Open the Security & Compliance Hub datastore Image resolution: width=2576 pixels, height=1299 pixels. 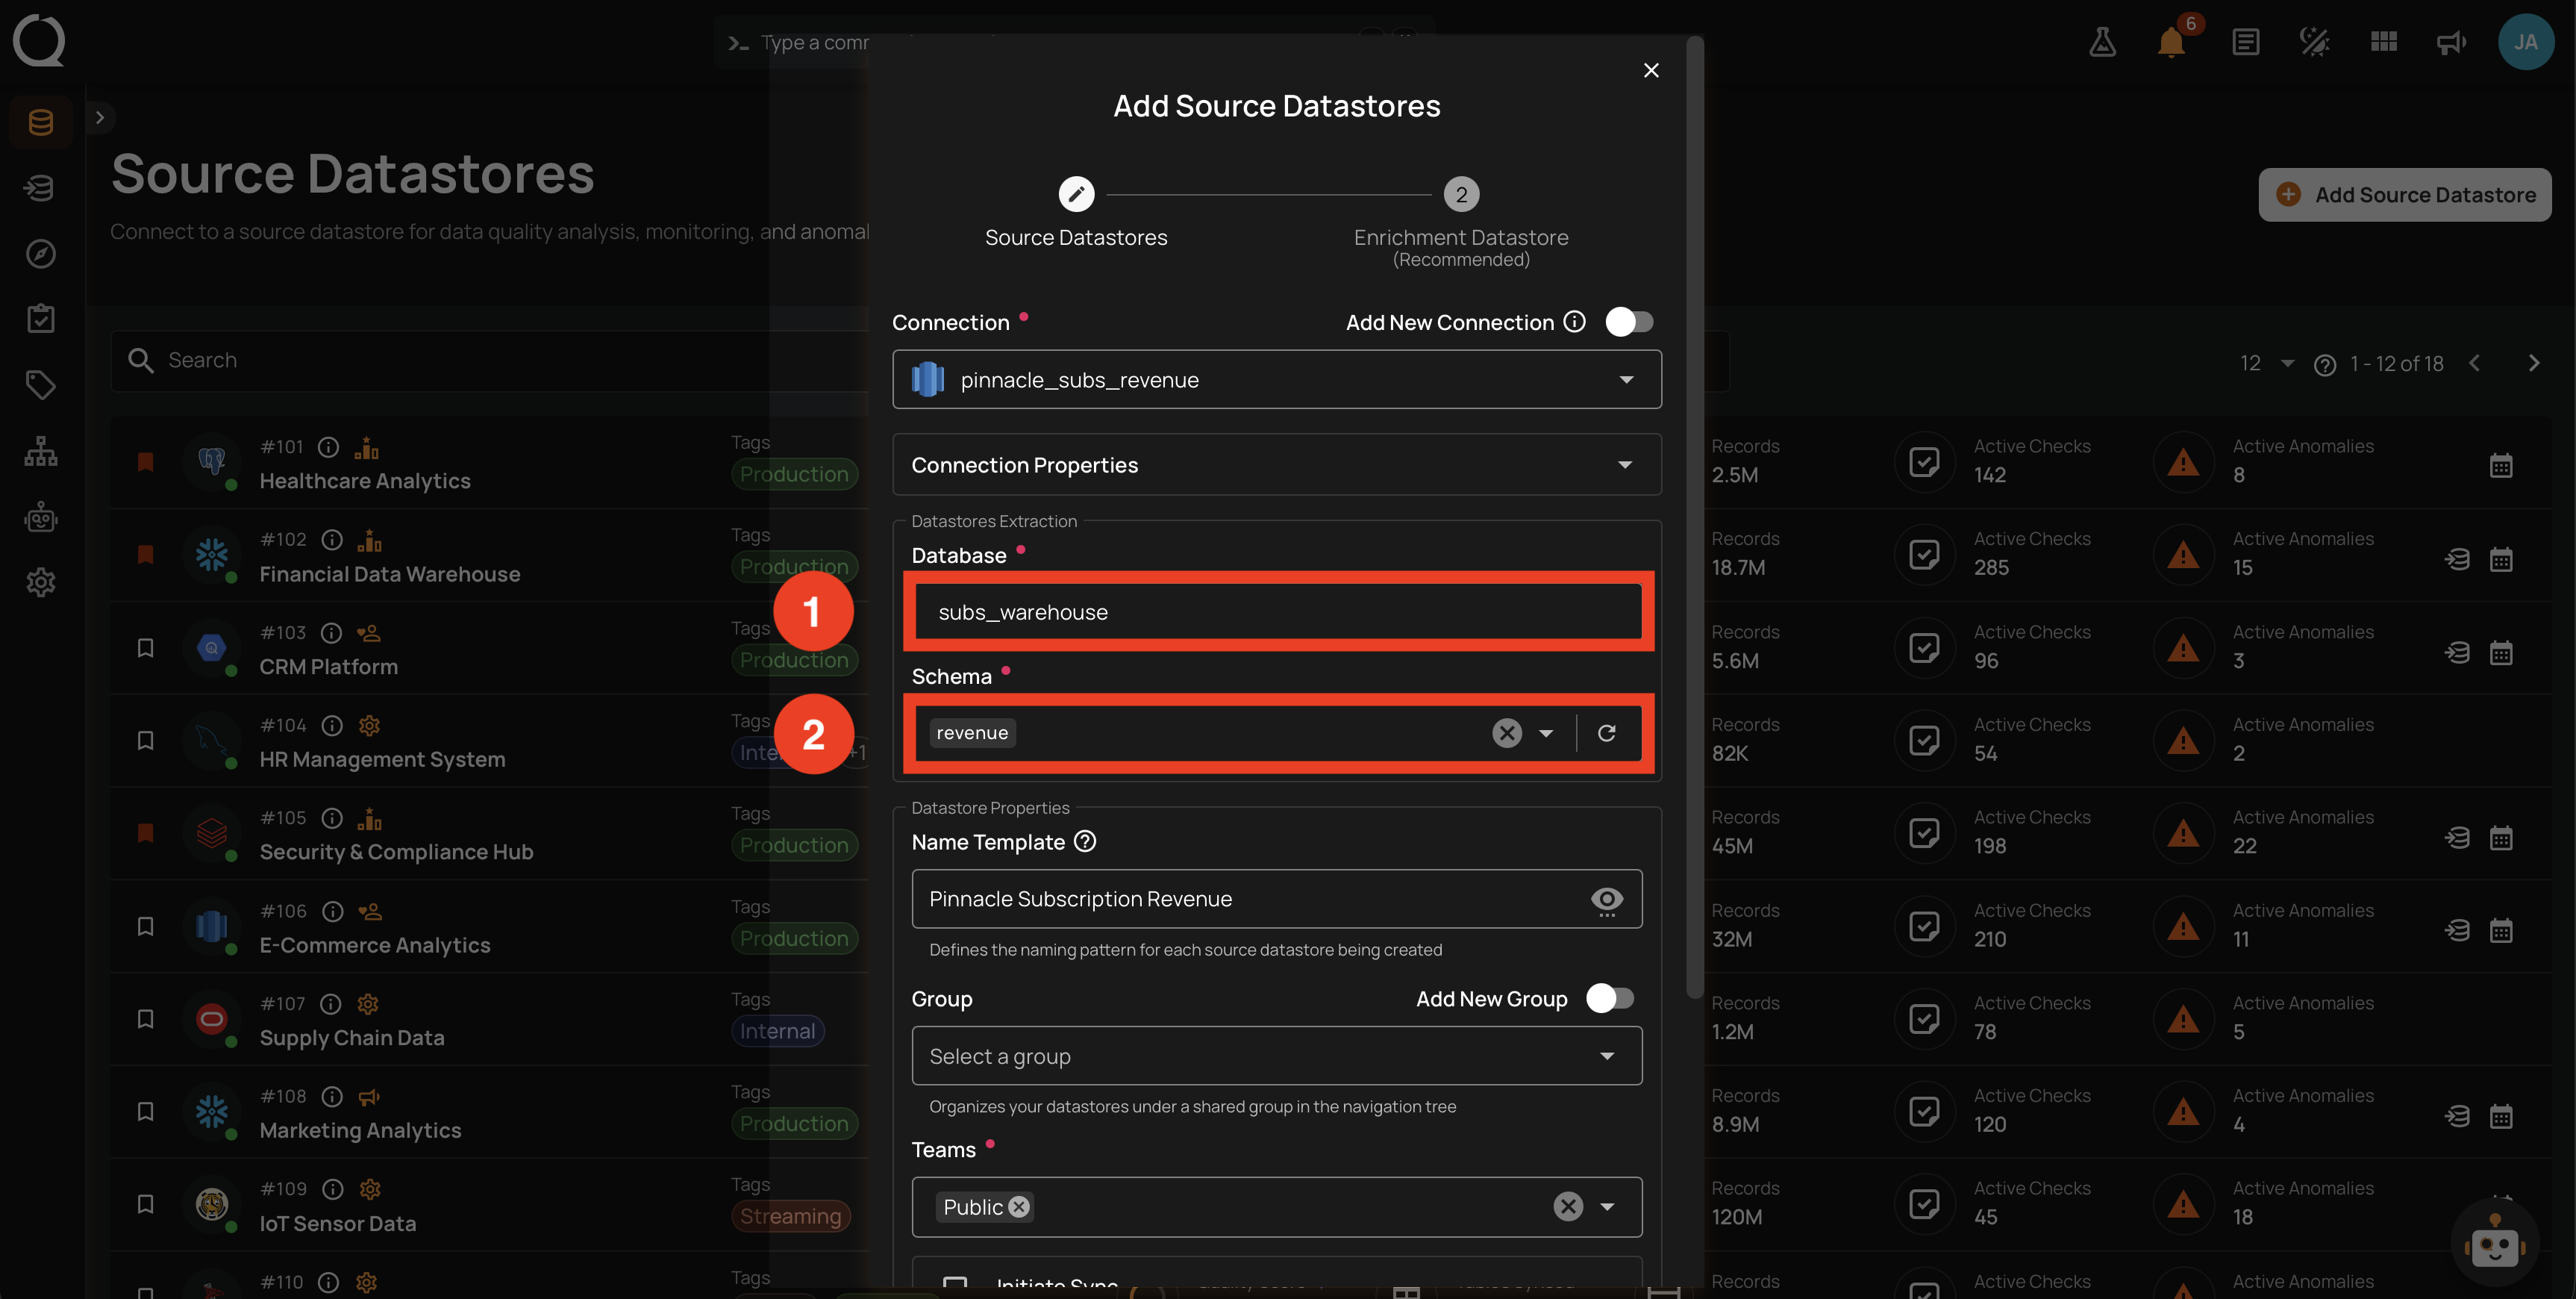(396, 853)
